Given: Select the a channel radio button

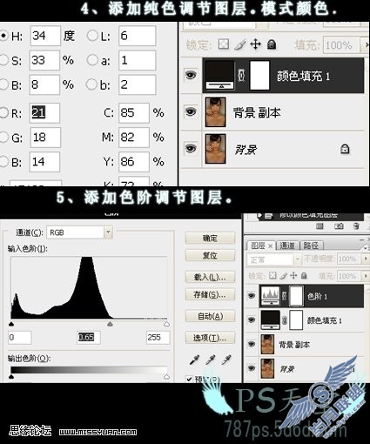Looking at the screenshot, I should [91, 60].
